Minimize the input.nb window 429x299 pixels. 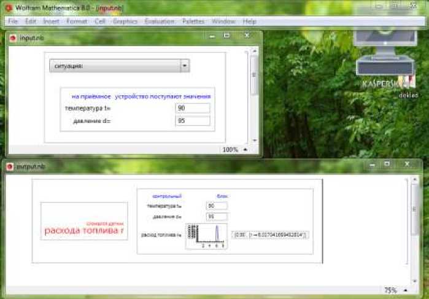(212, 36)
